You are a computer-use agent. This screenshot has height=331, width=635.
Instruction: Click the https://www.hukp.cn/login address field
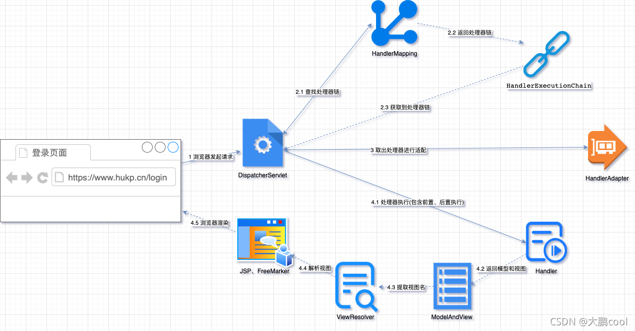(113, 177)
